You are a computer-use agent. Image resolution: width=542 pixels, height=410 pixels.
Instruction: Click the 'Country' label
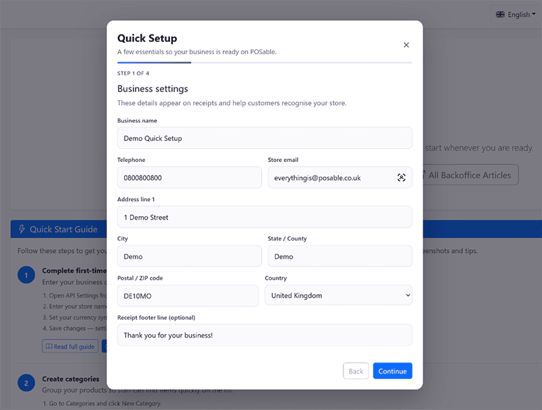point(276,278)
